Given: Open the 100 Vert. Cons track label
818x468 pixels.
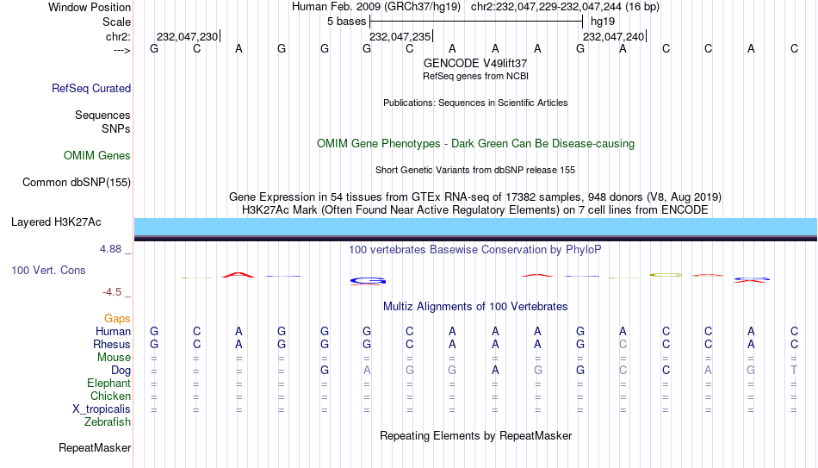Looking at the screenshot, I should [x=48, y=270].
